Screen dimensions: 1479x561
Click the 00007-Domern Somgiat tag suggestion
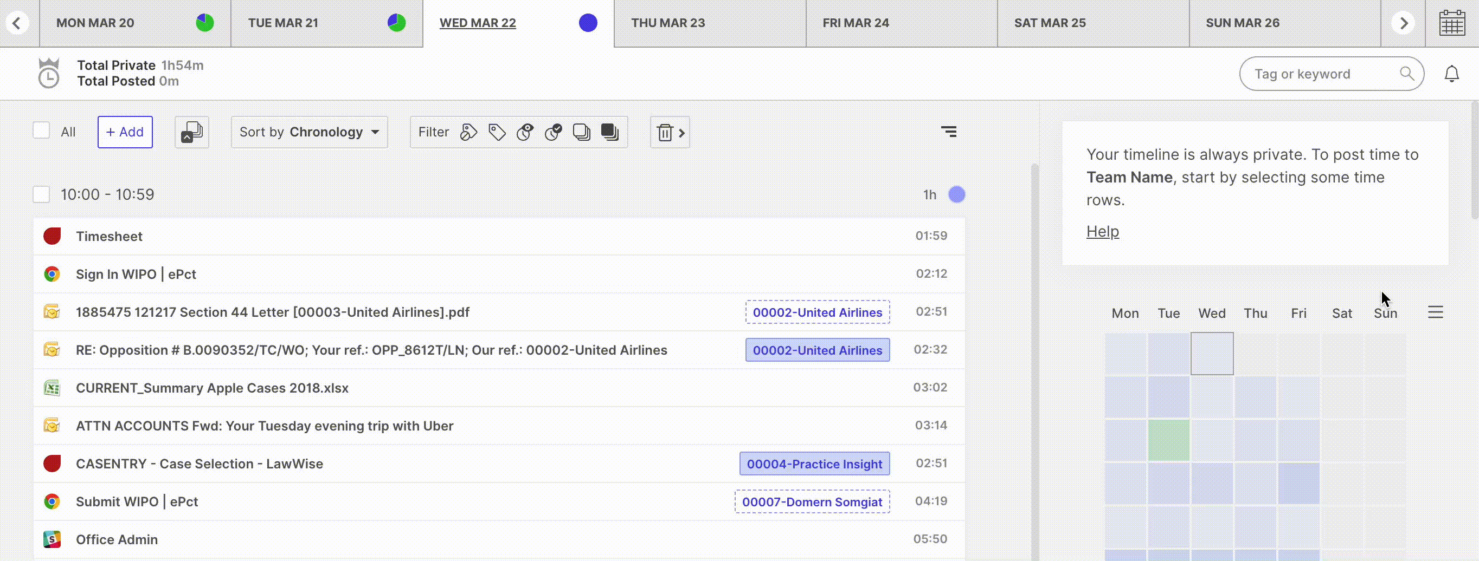(x=812, y=501)
